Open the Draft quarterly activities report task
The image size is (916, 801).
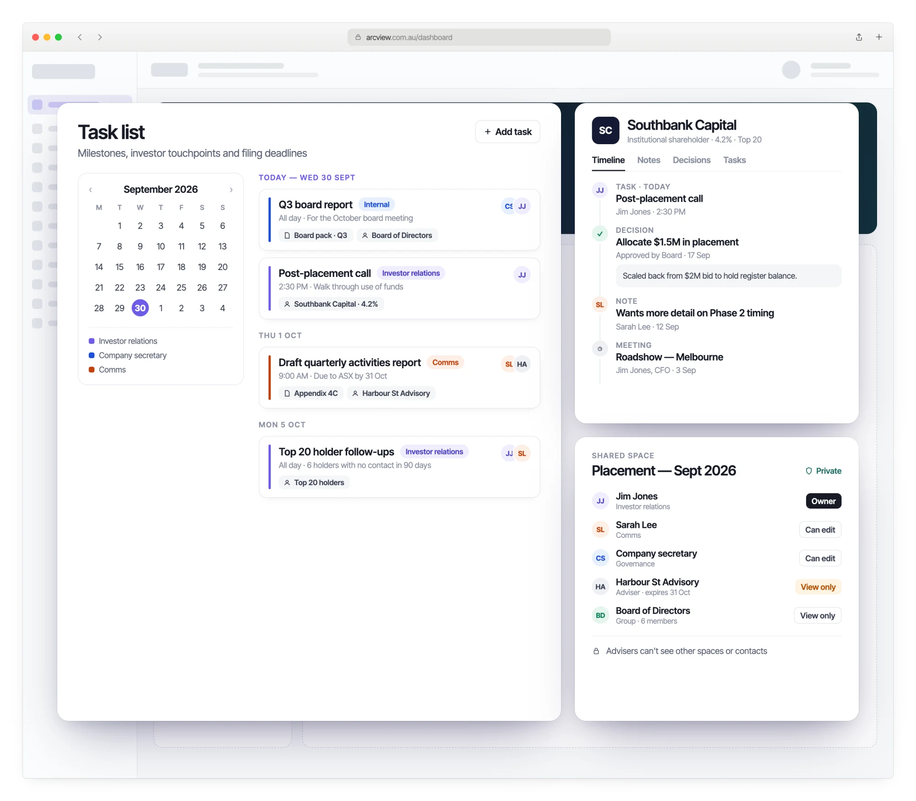[399, 378]
